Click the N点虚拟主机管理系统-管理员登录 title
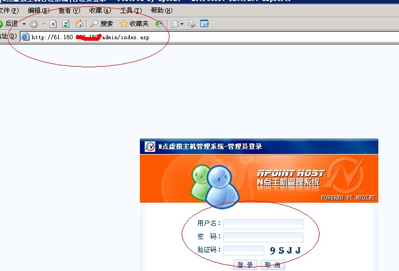The image size is (399, 271). (210, 147)
